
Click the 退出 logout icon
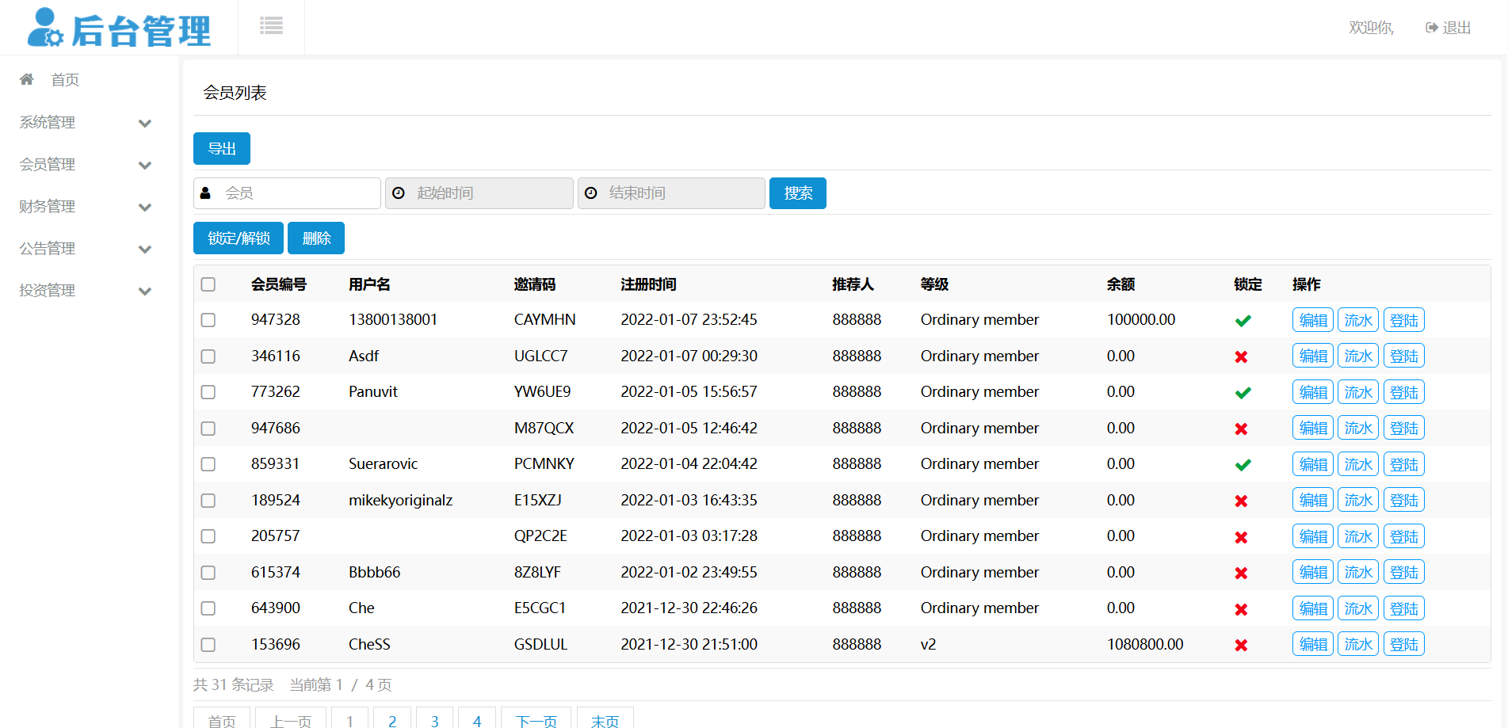coord(1431,28)
